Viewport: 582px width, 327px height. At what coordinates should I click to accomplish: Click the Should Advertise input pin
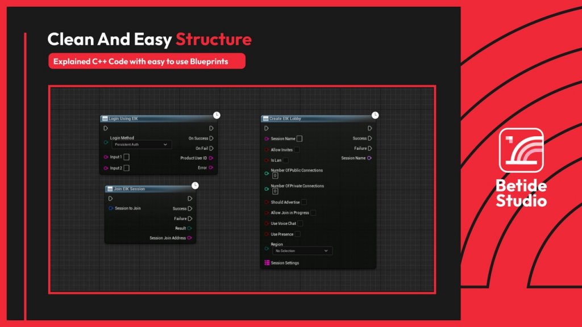[267, 202]
